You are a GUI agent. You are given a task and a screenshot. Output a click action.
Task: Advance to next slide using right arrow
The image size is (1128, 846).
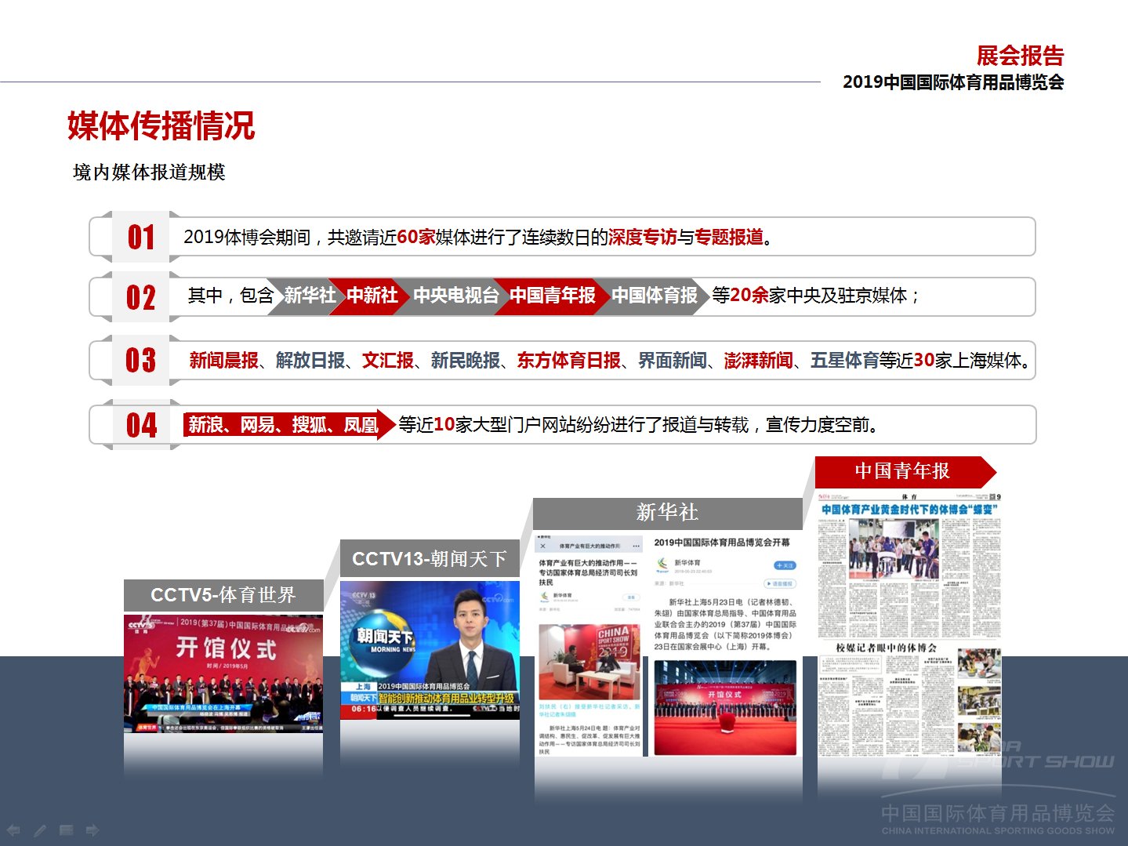point(92,830)
